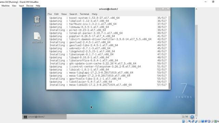Click the libplist-1.12-3.el7.x86_64 line

coord(108,21)
